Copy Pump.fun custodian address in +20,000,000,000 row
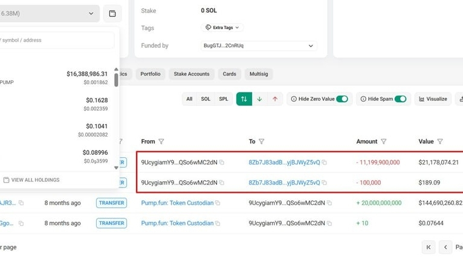Viewport: 463px width, 260px height. click(218, 203)
